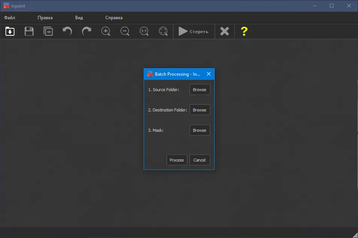Clear the selection with the X toolbar icon
Screen dimensions: 358x238
click(225, 31)
